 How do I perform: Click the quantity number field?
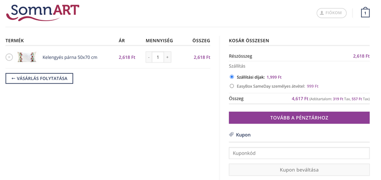[158, 57]
